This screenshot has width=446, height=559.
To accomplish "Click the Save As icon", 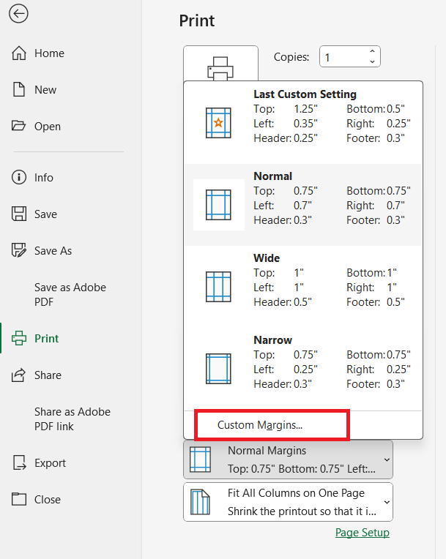I will coord(19,250).
